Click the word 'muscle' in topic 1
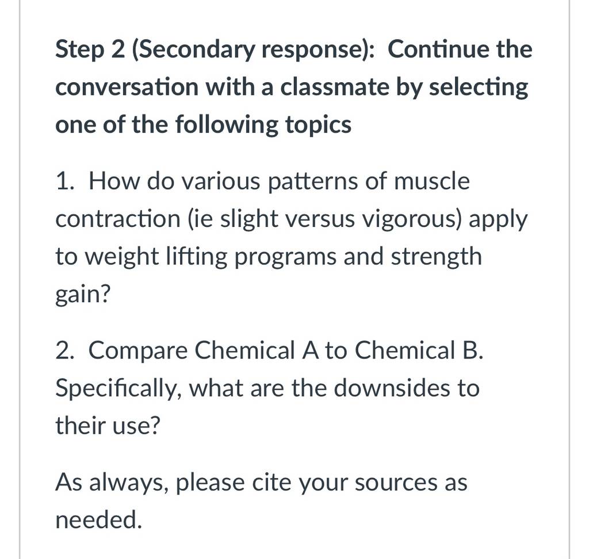The width and height of the screenshot is (589, 559). click(431, 182)
